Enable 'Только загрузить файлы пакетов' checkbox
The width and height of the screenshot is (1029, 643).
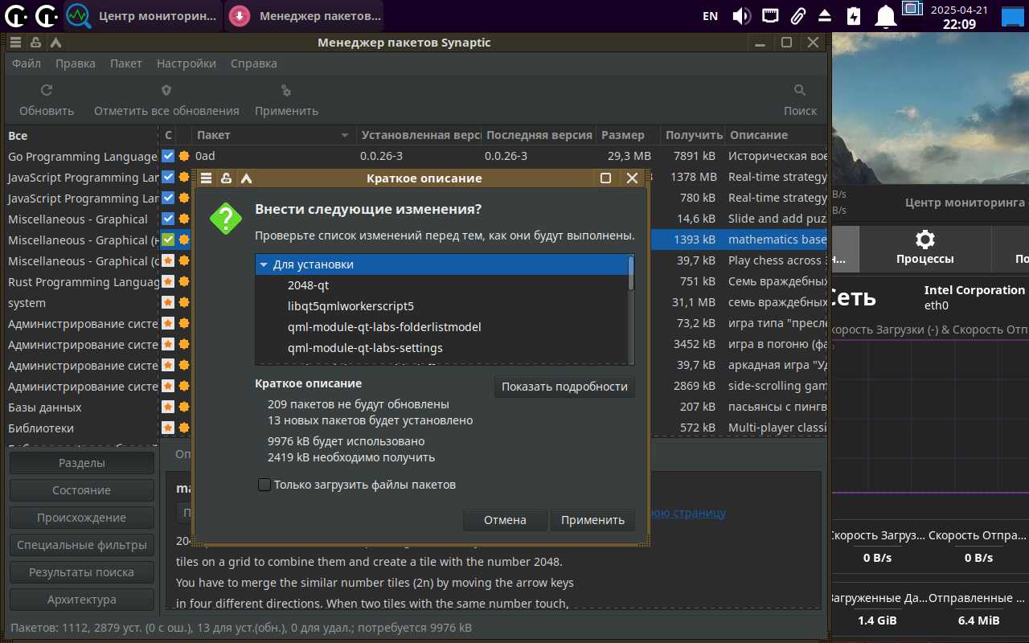264,485
